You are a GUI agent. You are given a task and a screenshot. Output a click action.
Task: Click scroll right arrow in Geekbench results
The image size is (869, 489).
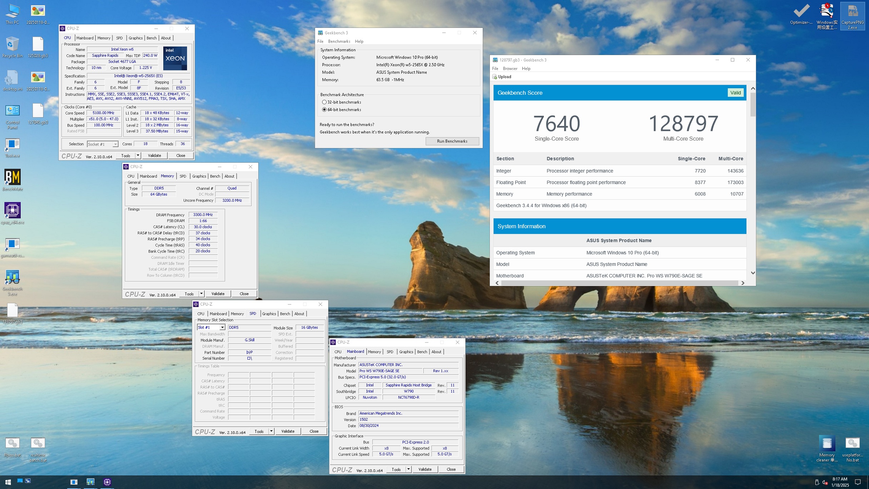743,283
